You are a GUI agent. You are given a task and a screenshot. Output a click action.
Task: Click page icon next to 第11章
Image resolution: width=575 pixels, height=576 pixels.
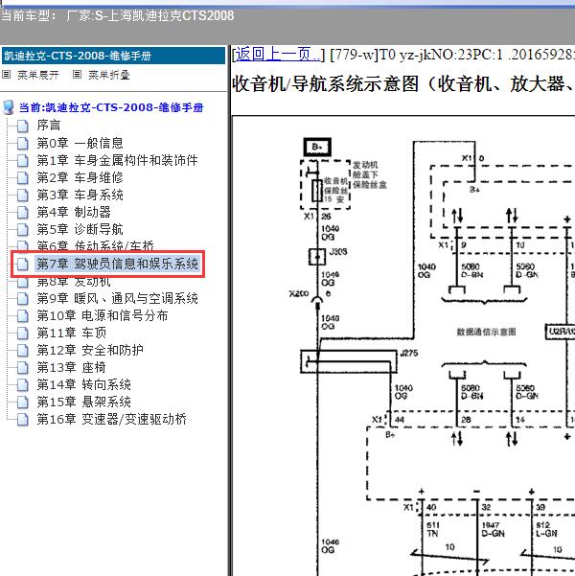(23, 333)
